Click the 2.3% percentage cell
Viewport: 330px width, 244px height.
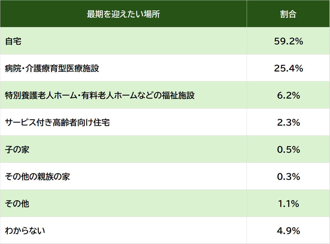coord(288,122)
